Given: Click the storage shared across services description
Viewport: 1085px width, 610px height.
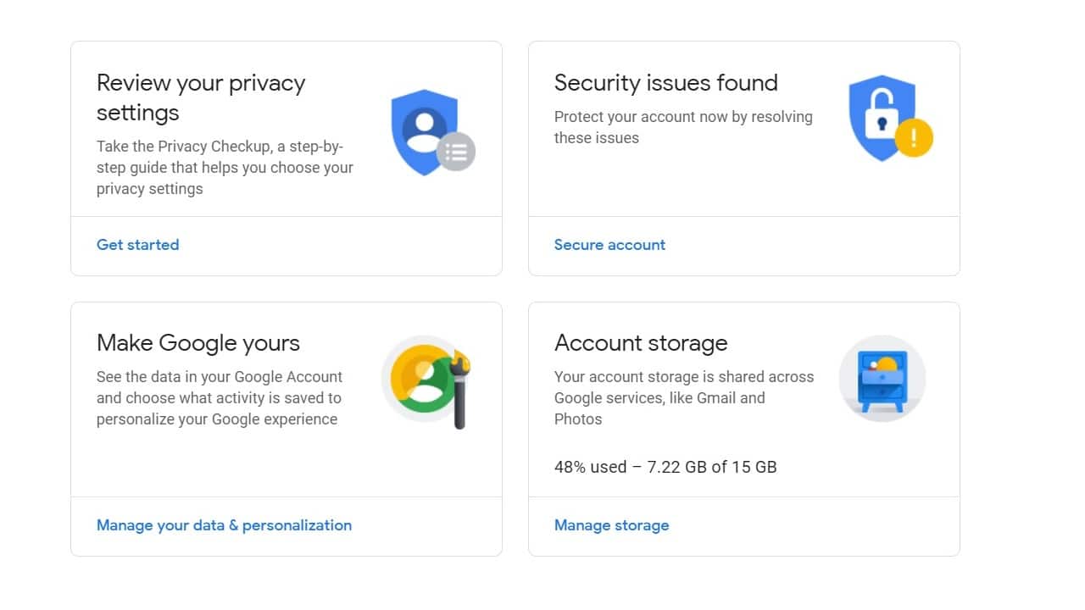Looking at the screenshot, I should click(x=683, y=398).
